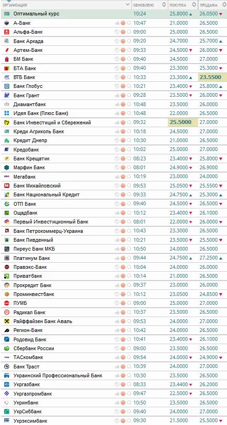This screenshot has width=227, height=425.
Task: Click the gray round icon in Кредит Днепр row
Action: tap(117, 140)
